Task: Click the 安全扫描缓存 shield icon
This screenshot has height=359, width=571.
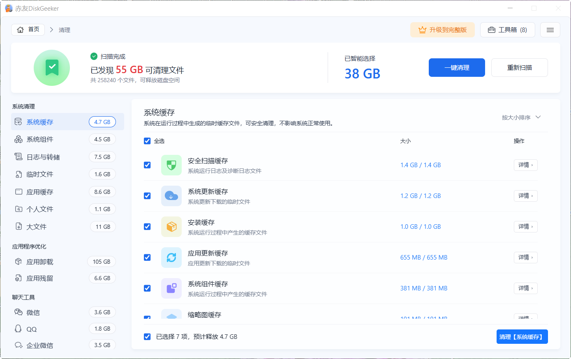Action: click(171, 165)
